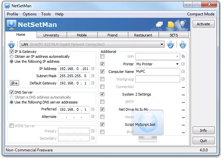The width and height of the screenshot is (221, 158).
Task: Open Hosts settings ellipsis button
Action: [x=183, y=118]
